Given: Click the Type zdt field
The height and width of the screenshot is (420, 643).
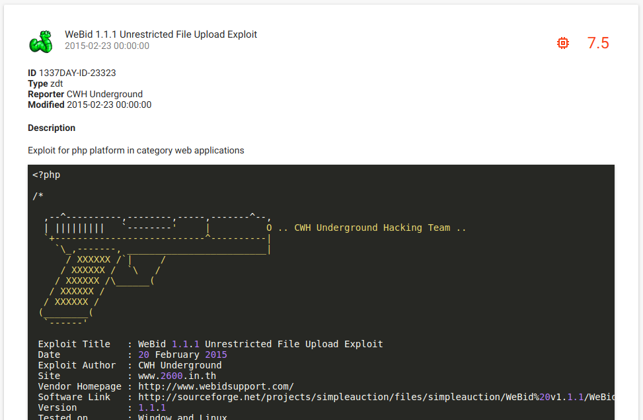Looking at the screenshot, I should tap(46, 83).
